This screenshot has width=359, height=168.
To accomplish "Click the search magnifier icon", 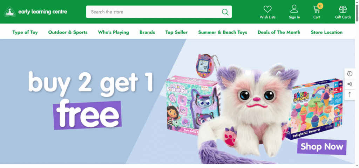I will coord(225,12).
